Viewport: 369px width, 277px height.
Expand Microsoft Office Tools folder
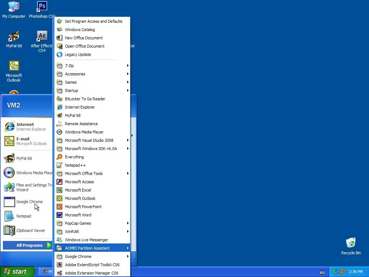92,173
